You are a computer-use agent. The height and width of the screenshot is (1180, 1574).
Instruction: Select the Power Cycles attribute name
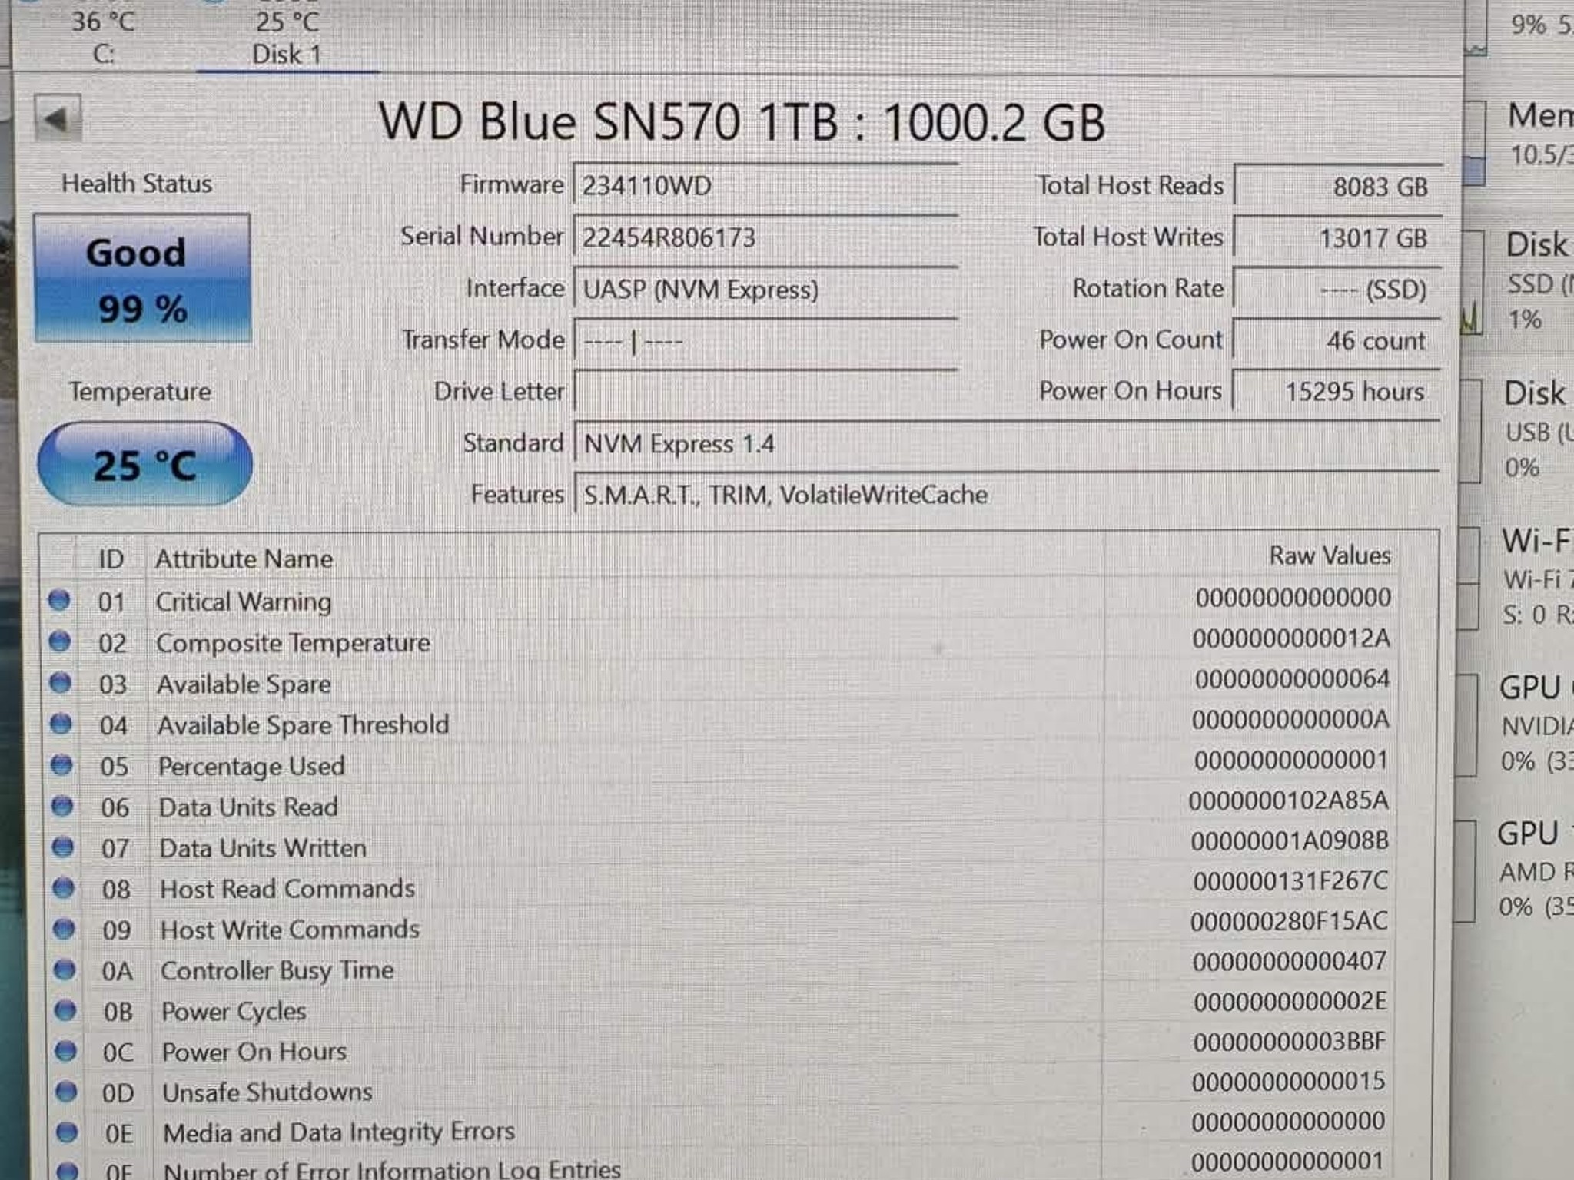click(234, 1012)
